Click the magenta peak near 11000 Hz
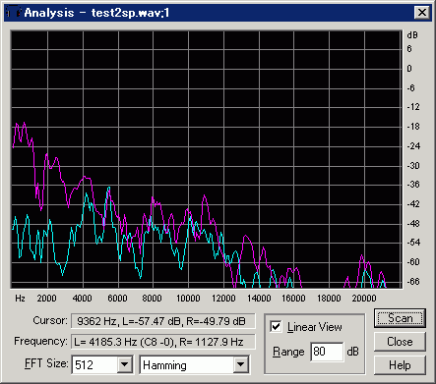Viewport: 436px width, 384px height. [205, 195]
